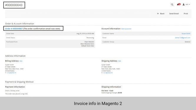Click the Payment Information heading

click(15, 87)
